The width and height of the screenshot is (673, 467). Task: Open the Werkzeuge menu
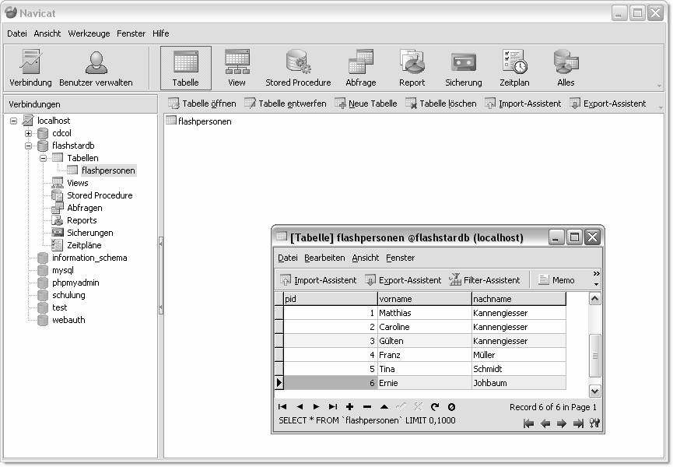pyautogui.click(x=89, y=33)
